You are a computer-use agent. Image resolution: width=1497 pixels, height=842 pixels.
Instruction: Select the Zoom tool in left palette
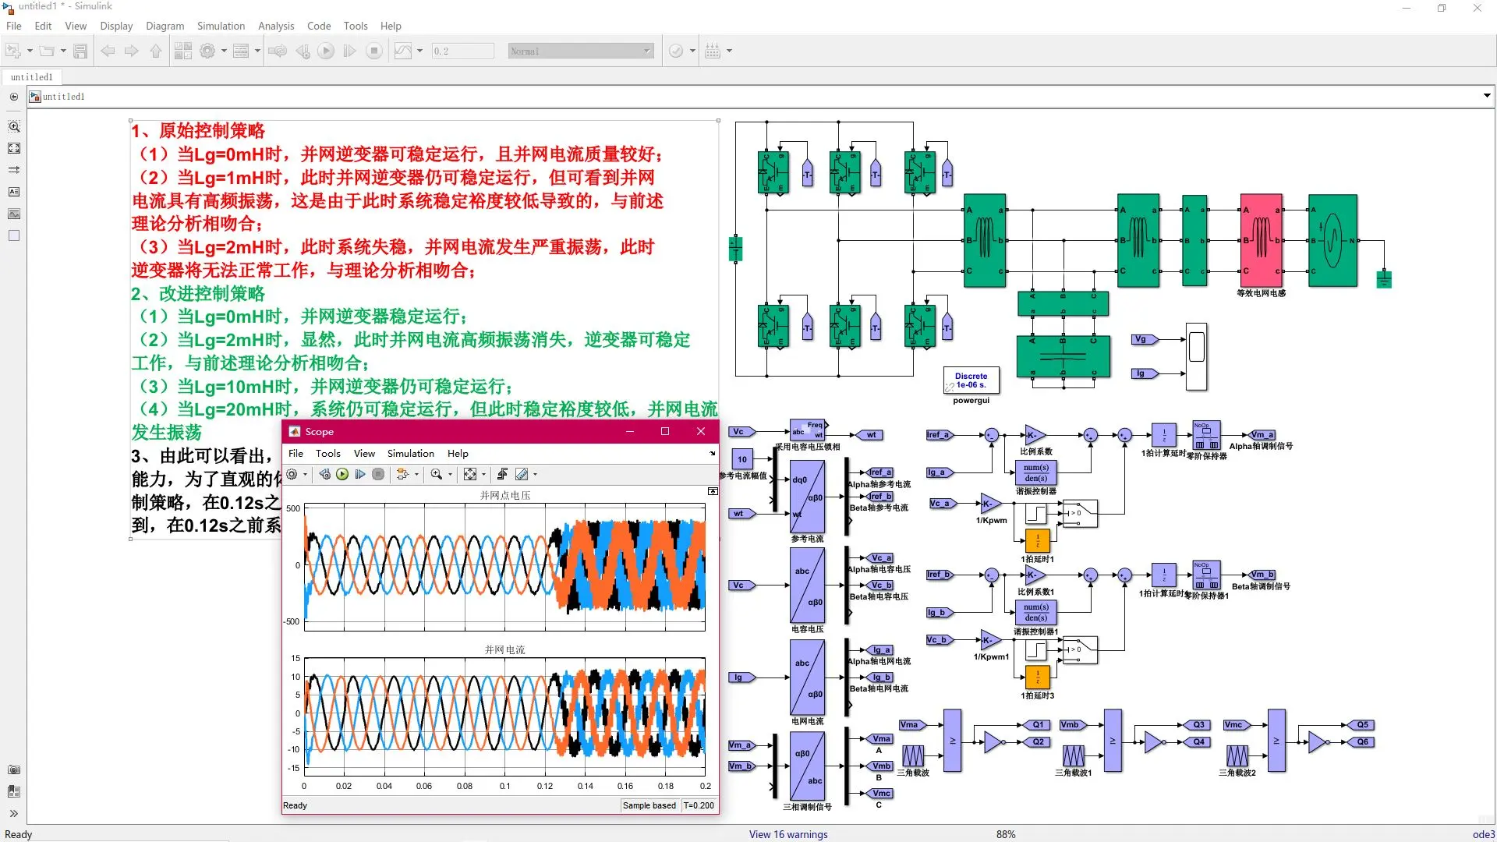[x=14, y=126]
